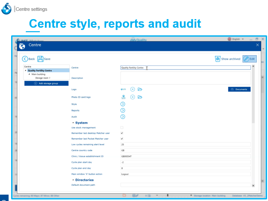Click the Back arrow icon
This screenshot has width=268, height=201.
(25, 59)
